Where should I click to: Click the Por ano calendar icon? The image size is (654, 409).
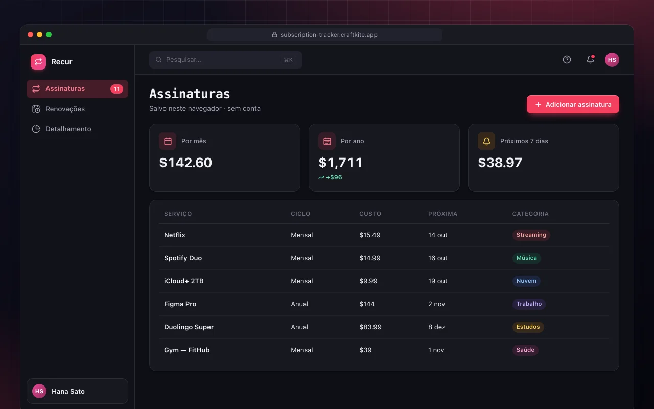coord(327,141)
